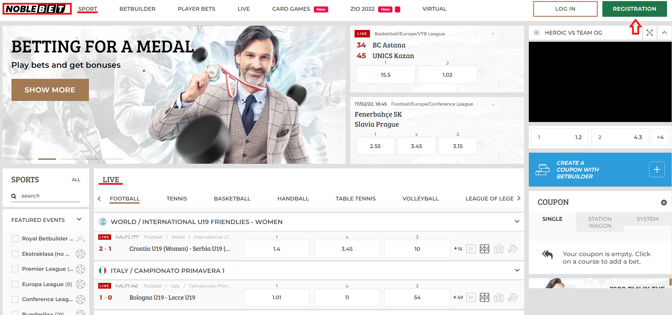
Task: Expand +4 more odds under stream
Action: [660, 137]
